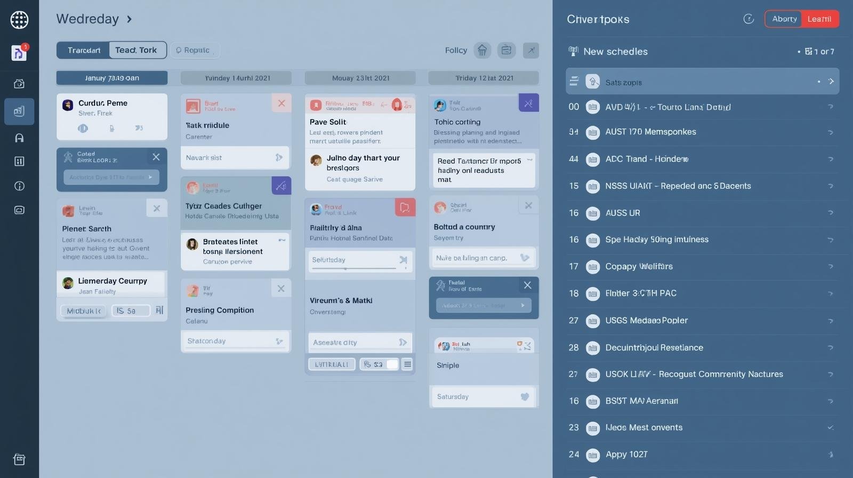Close the Plenet Sarcth card
Screen dimensions: 853x478
click(157, 208)
